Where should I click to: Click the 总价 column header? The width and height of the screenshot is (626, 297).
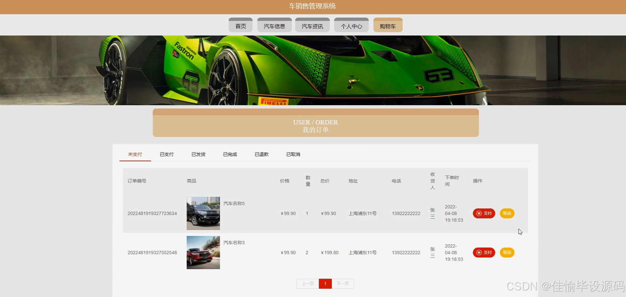[325, 181]
